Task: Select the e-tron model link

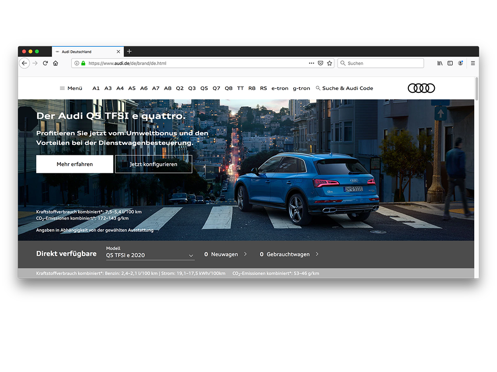Action: pyautogui.click(x=280, y=88)
